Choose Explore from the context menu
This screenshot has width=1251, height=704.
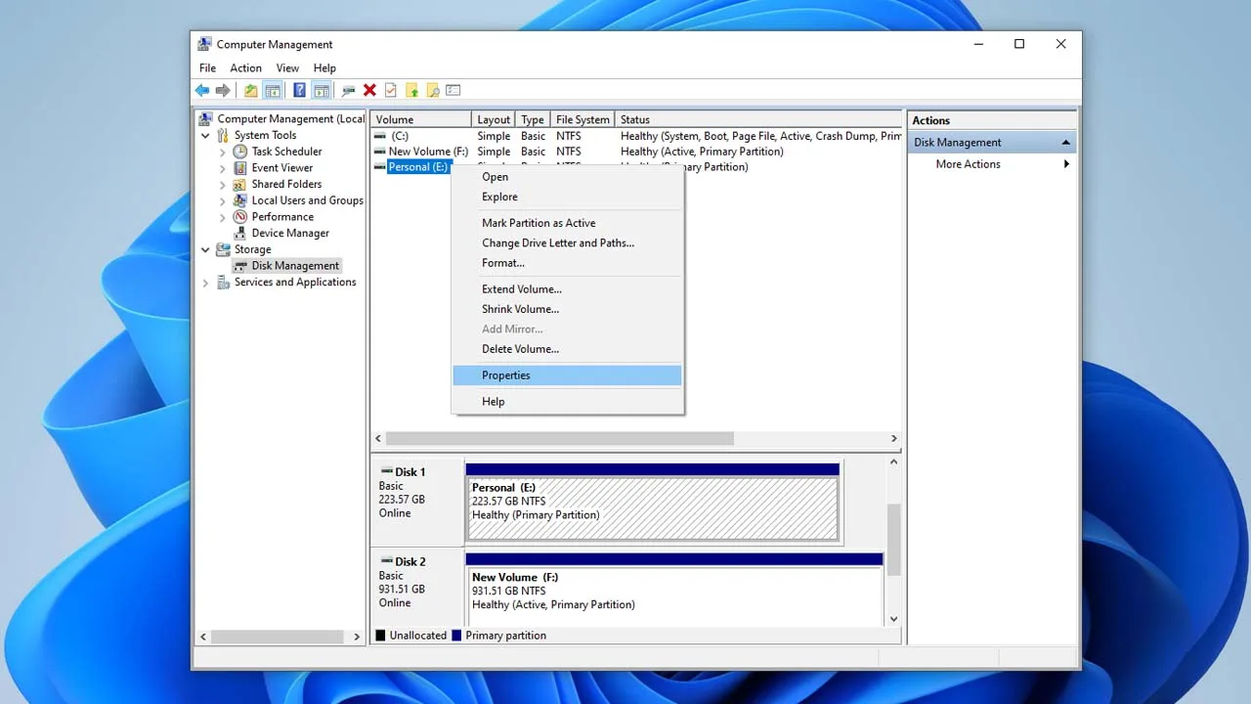(x=567, y=197)
